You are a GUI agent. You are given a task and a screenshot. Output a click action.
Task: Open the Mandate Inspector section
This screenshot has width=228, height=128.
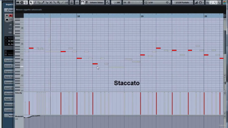[x=9, y=94]
